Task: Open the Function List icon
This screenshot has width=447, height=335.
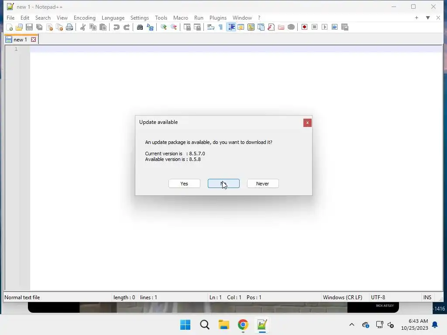Action: pyautogui.click(x=271, y=27)
